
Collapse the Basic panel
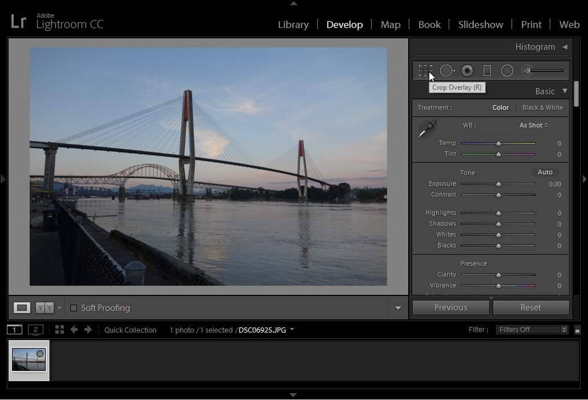point(565,91)
